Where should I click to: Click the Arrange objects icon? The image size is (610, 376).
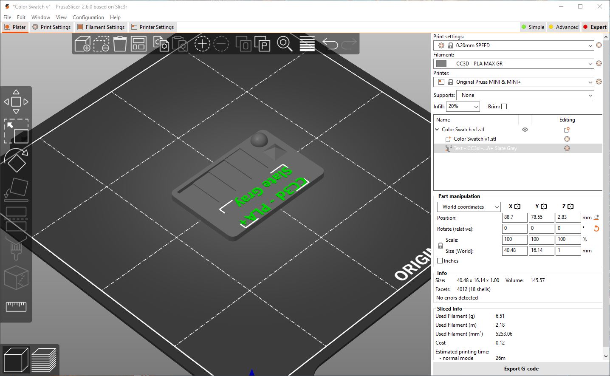[x=138, y=44]
